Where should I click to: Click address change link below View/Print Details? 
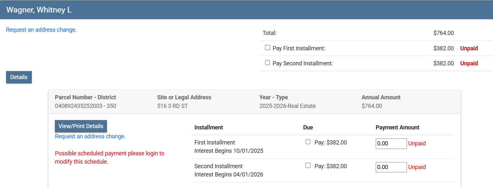coord(90,136)
